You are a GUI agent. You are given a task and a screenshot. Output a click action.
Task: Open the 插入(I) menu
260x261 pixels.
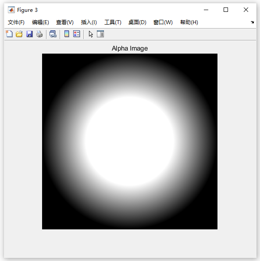click(x=89, y=22)
